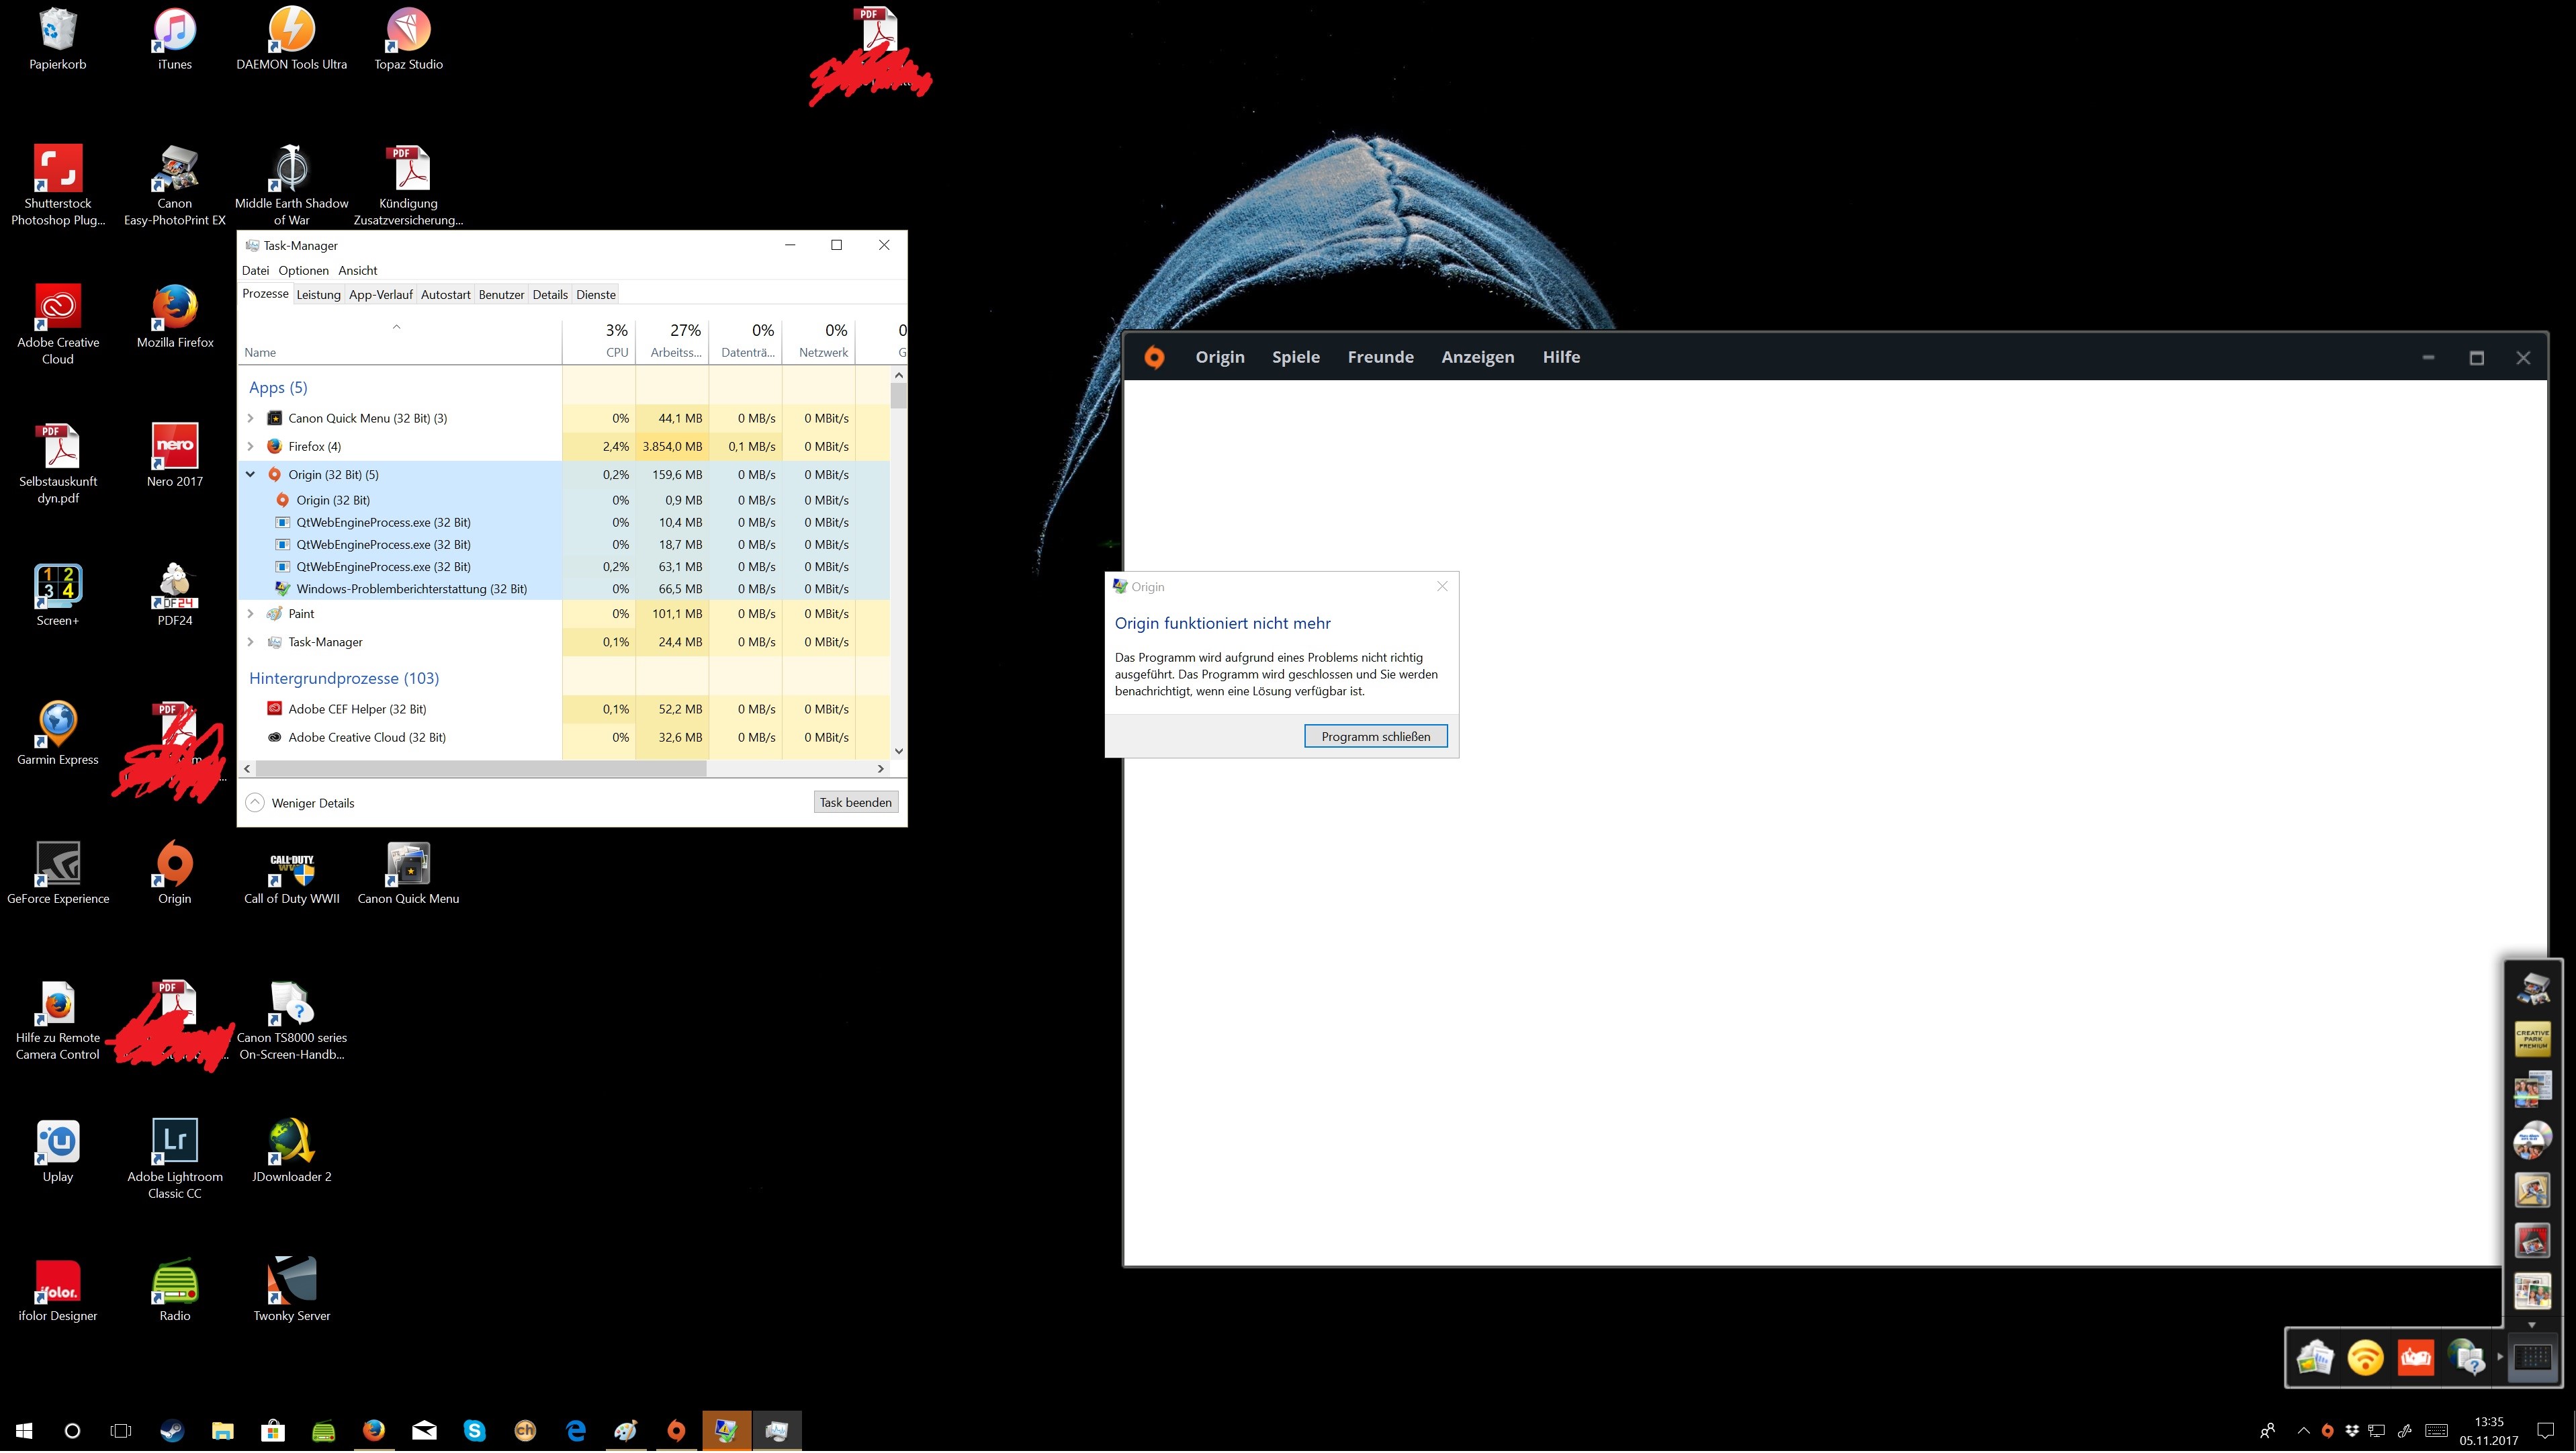Viewport: 2576px width, 1453px height.
Task: Expand the Canon Quick Menu process group
Action: click(x=251, y=419)
